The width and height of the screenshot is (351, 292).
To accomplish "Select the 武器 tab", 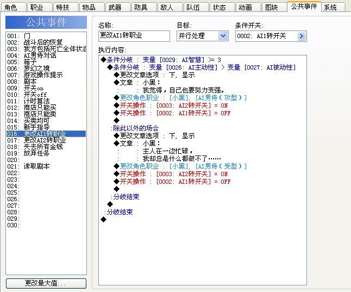I will point(118,7).
